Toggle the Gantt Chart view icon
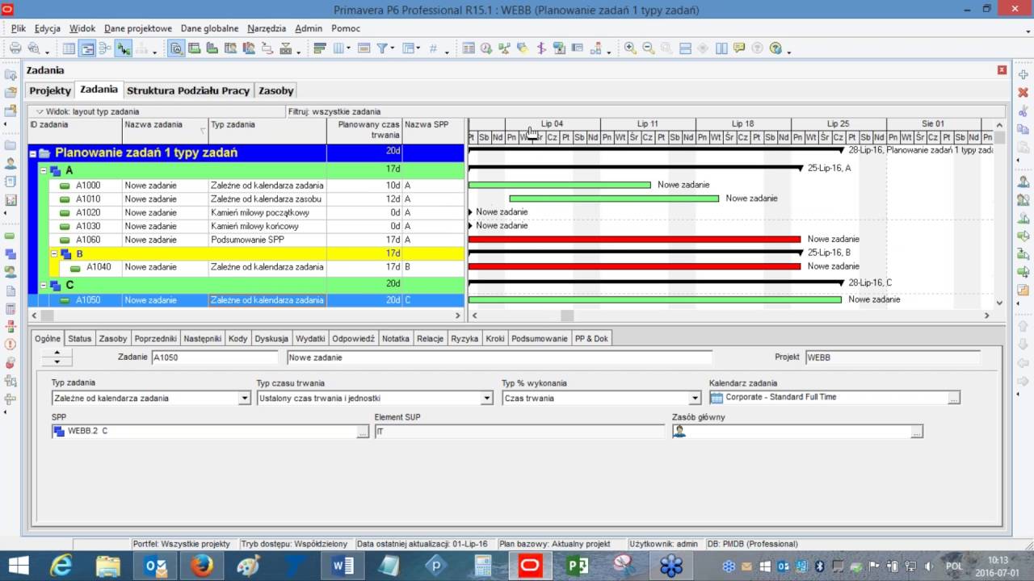This screenshot has height=581, width=1034. (87, 48)
